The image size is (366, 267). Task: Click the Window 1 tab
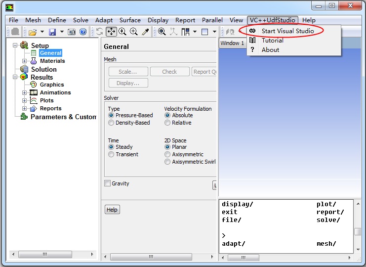tap(232, 43)
